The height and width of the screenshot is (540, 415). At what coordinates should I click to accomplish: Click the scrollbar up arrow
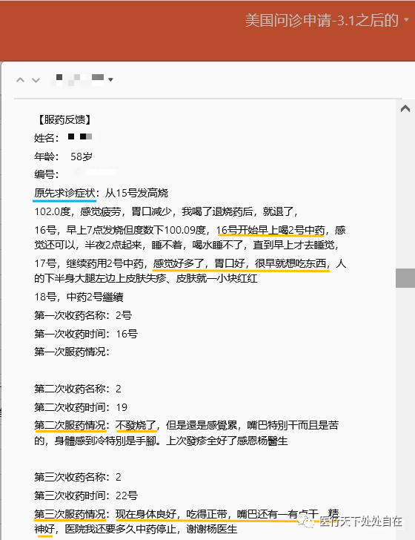point(405,109)
